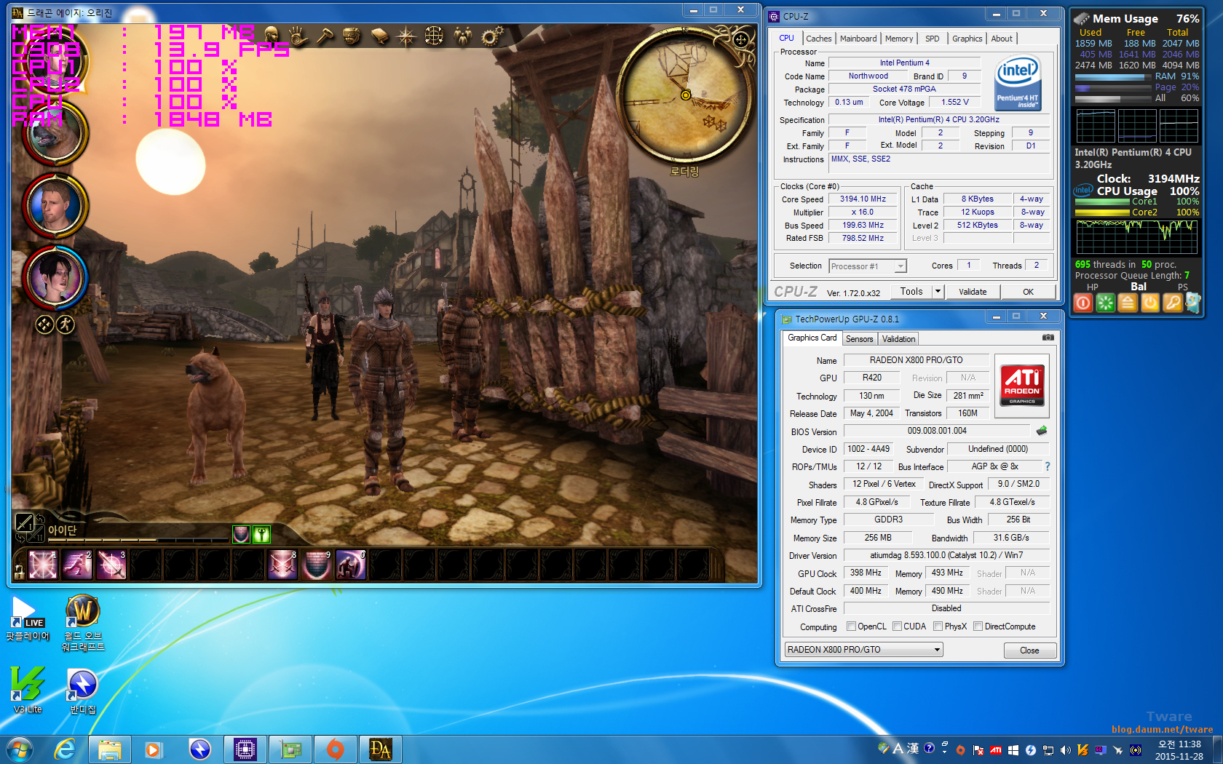
Task: Open the compass star map icon
Action: pyautogui.click(x=406, y=35)
